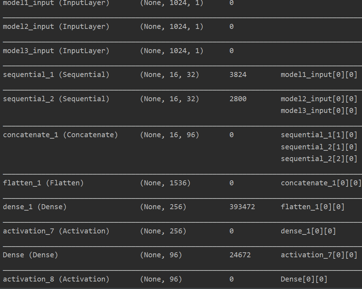Click the activation_8 output shape '(None, 96)'
This screenshot has height=289, width=362.
click(x=161, y=279)
